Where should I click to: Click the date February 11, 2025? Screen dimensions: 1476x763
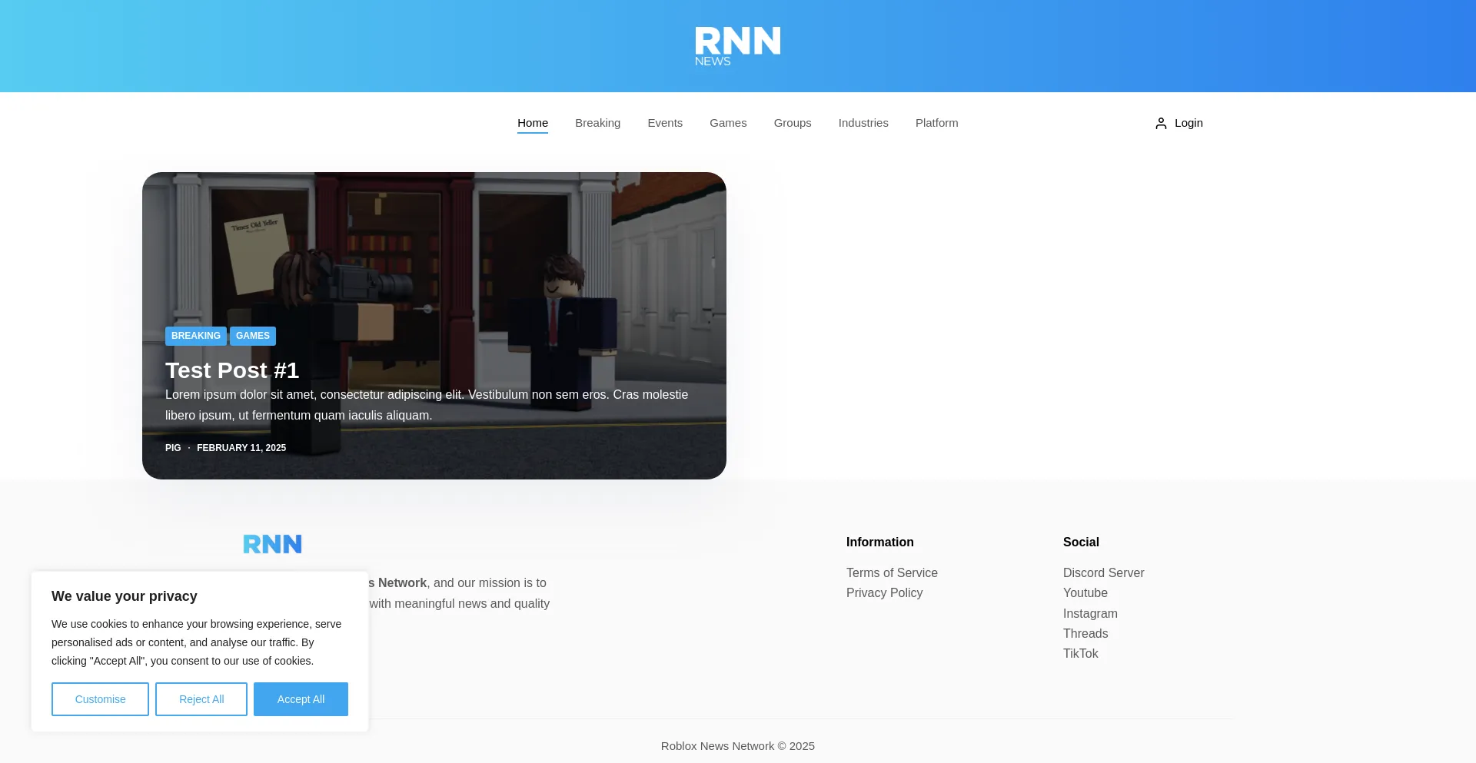(241, 448)
